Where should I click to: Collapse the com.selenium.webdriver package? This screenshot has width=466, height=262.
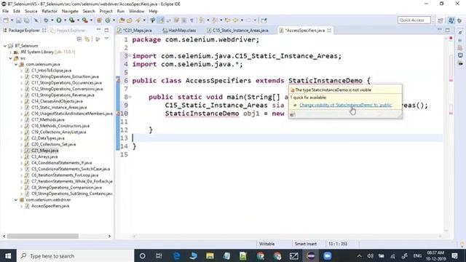coord(16,200)
